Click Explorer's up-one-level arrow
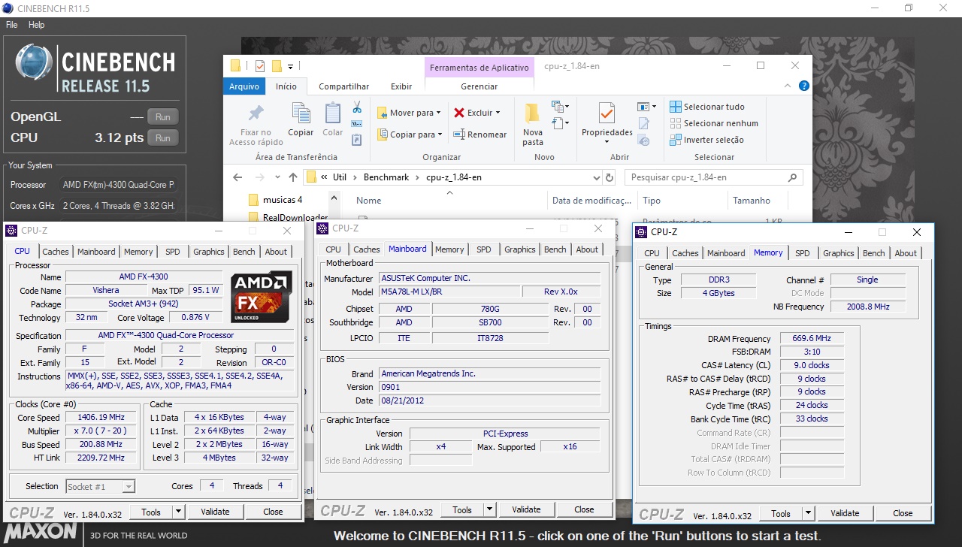Screen dimensions: 962x547 click(293, 177)
